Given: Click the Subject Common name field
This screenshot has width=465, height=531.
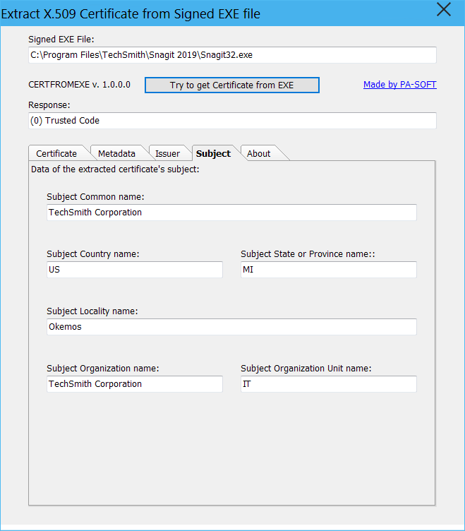Looking at the screenshot, I should [231, 213].
